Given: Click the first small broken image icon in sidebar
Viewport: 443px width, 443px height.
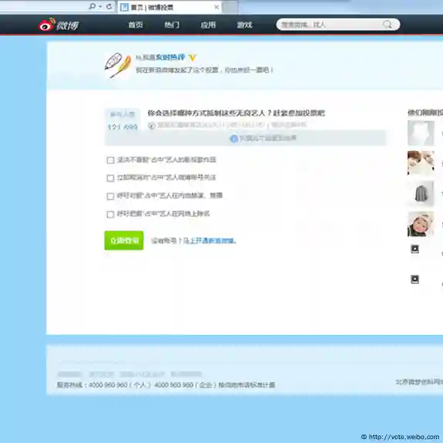Looking at the screenshot, I should click(x=414, y=249).
